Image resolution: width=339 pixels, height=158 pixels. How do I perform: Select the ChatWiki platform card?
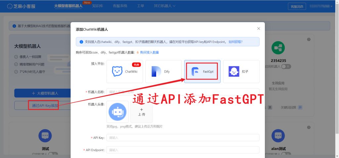(x=124, y=72)
